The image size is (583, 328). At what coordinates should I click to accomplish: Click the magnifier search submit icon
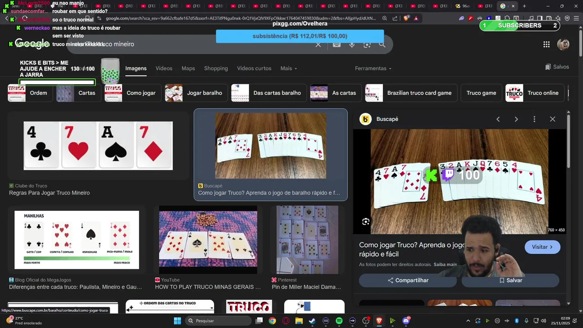[382, 44]
